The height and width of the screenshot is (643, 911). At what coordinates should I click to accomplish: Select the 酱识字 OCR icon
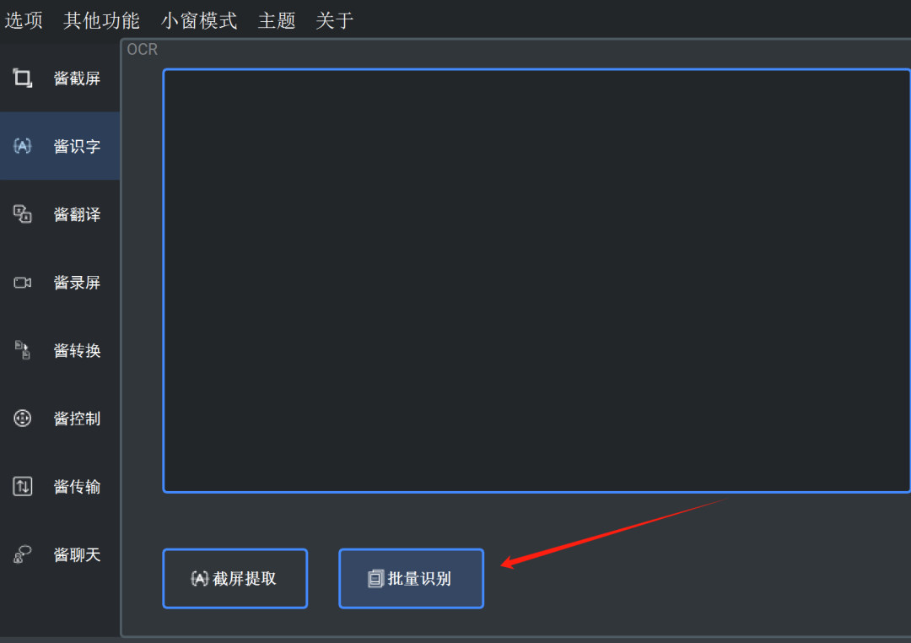click(23, 146)
